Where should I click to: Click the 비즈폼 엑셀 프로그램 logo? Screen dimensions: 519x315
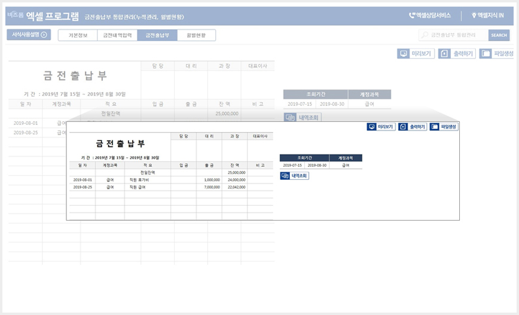pyautogui.click(x=44, y=16)
